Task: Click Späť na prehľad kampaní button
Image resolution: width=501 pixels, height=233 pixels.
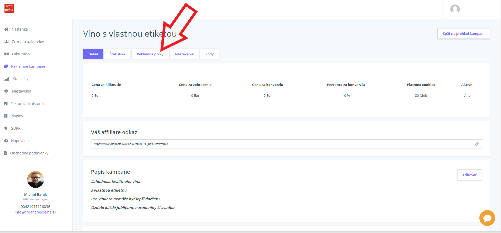Action: point(463,33)
